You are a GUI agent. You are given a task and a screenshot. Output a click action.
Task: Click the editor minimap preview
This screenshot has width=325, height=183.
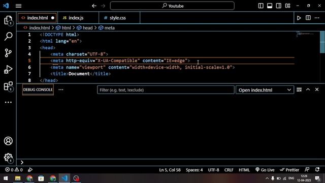click(x=306, y=34)
